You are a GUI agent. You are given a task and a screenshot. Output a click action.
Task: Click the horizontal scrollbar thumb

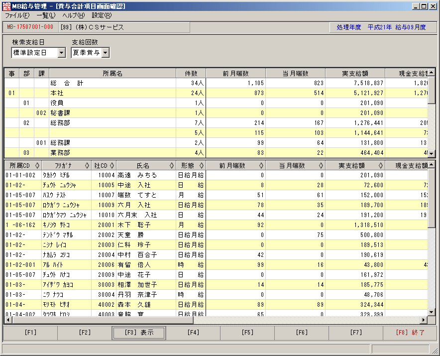(102, 320)
